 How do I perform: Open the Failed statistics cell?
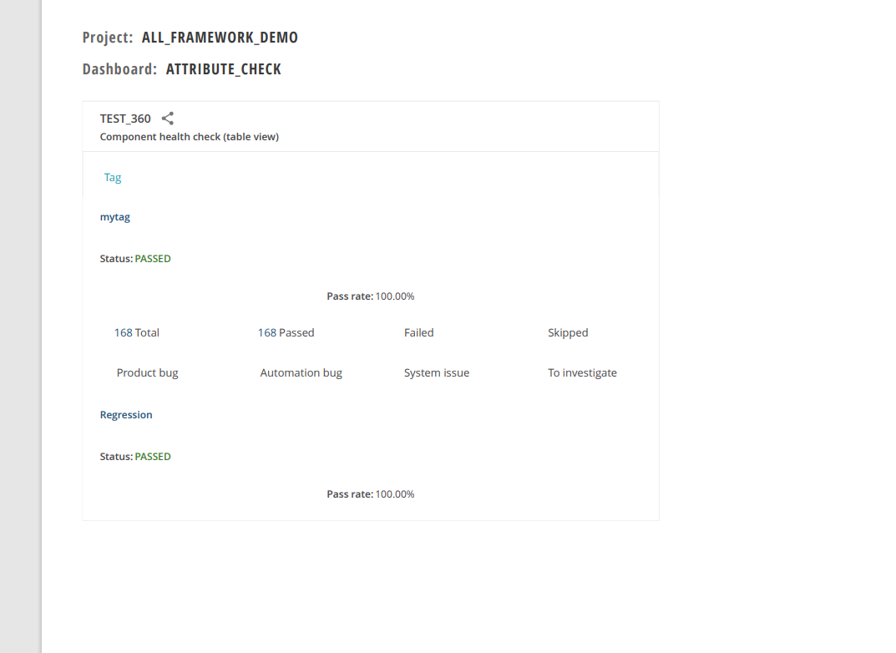[x=418, y=332]
